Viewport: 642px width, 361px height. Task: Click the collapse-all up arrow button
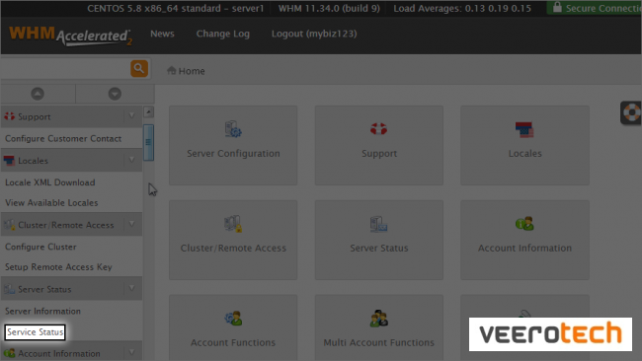[x=38, y=94]
